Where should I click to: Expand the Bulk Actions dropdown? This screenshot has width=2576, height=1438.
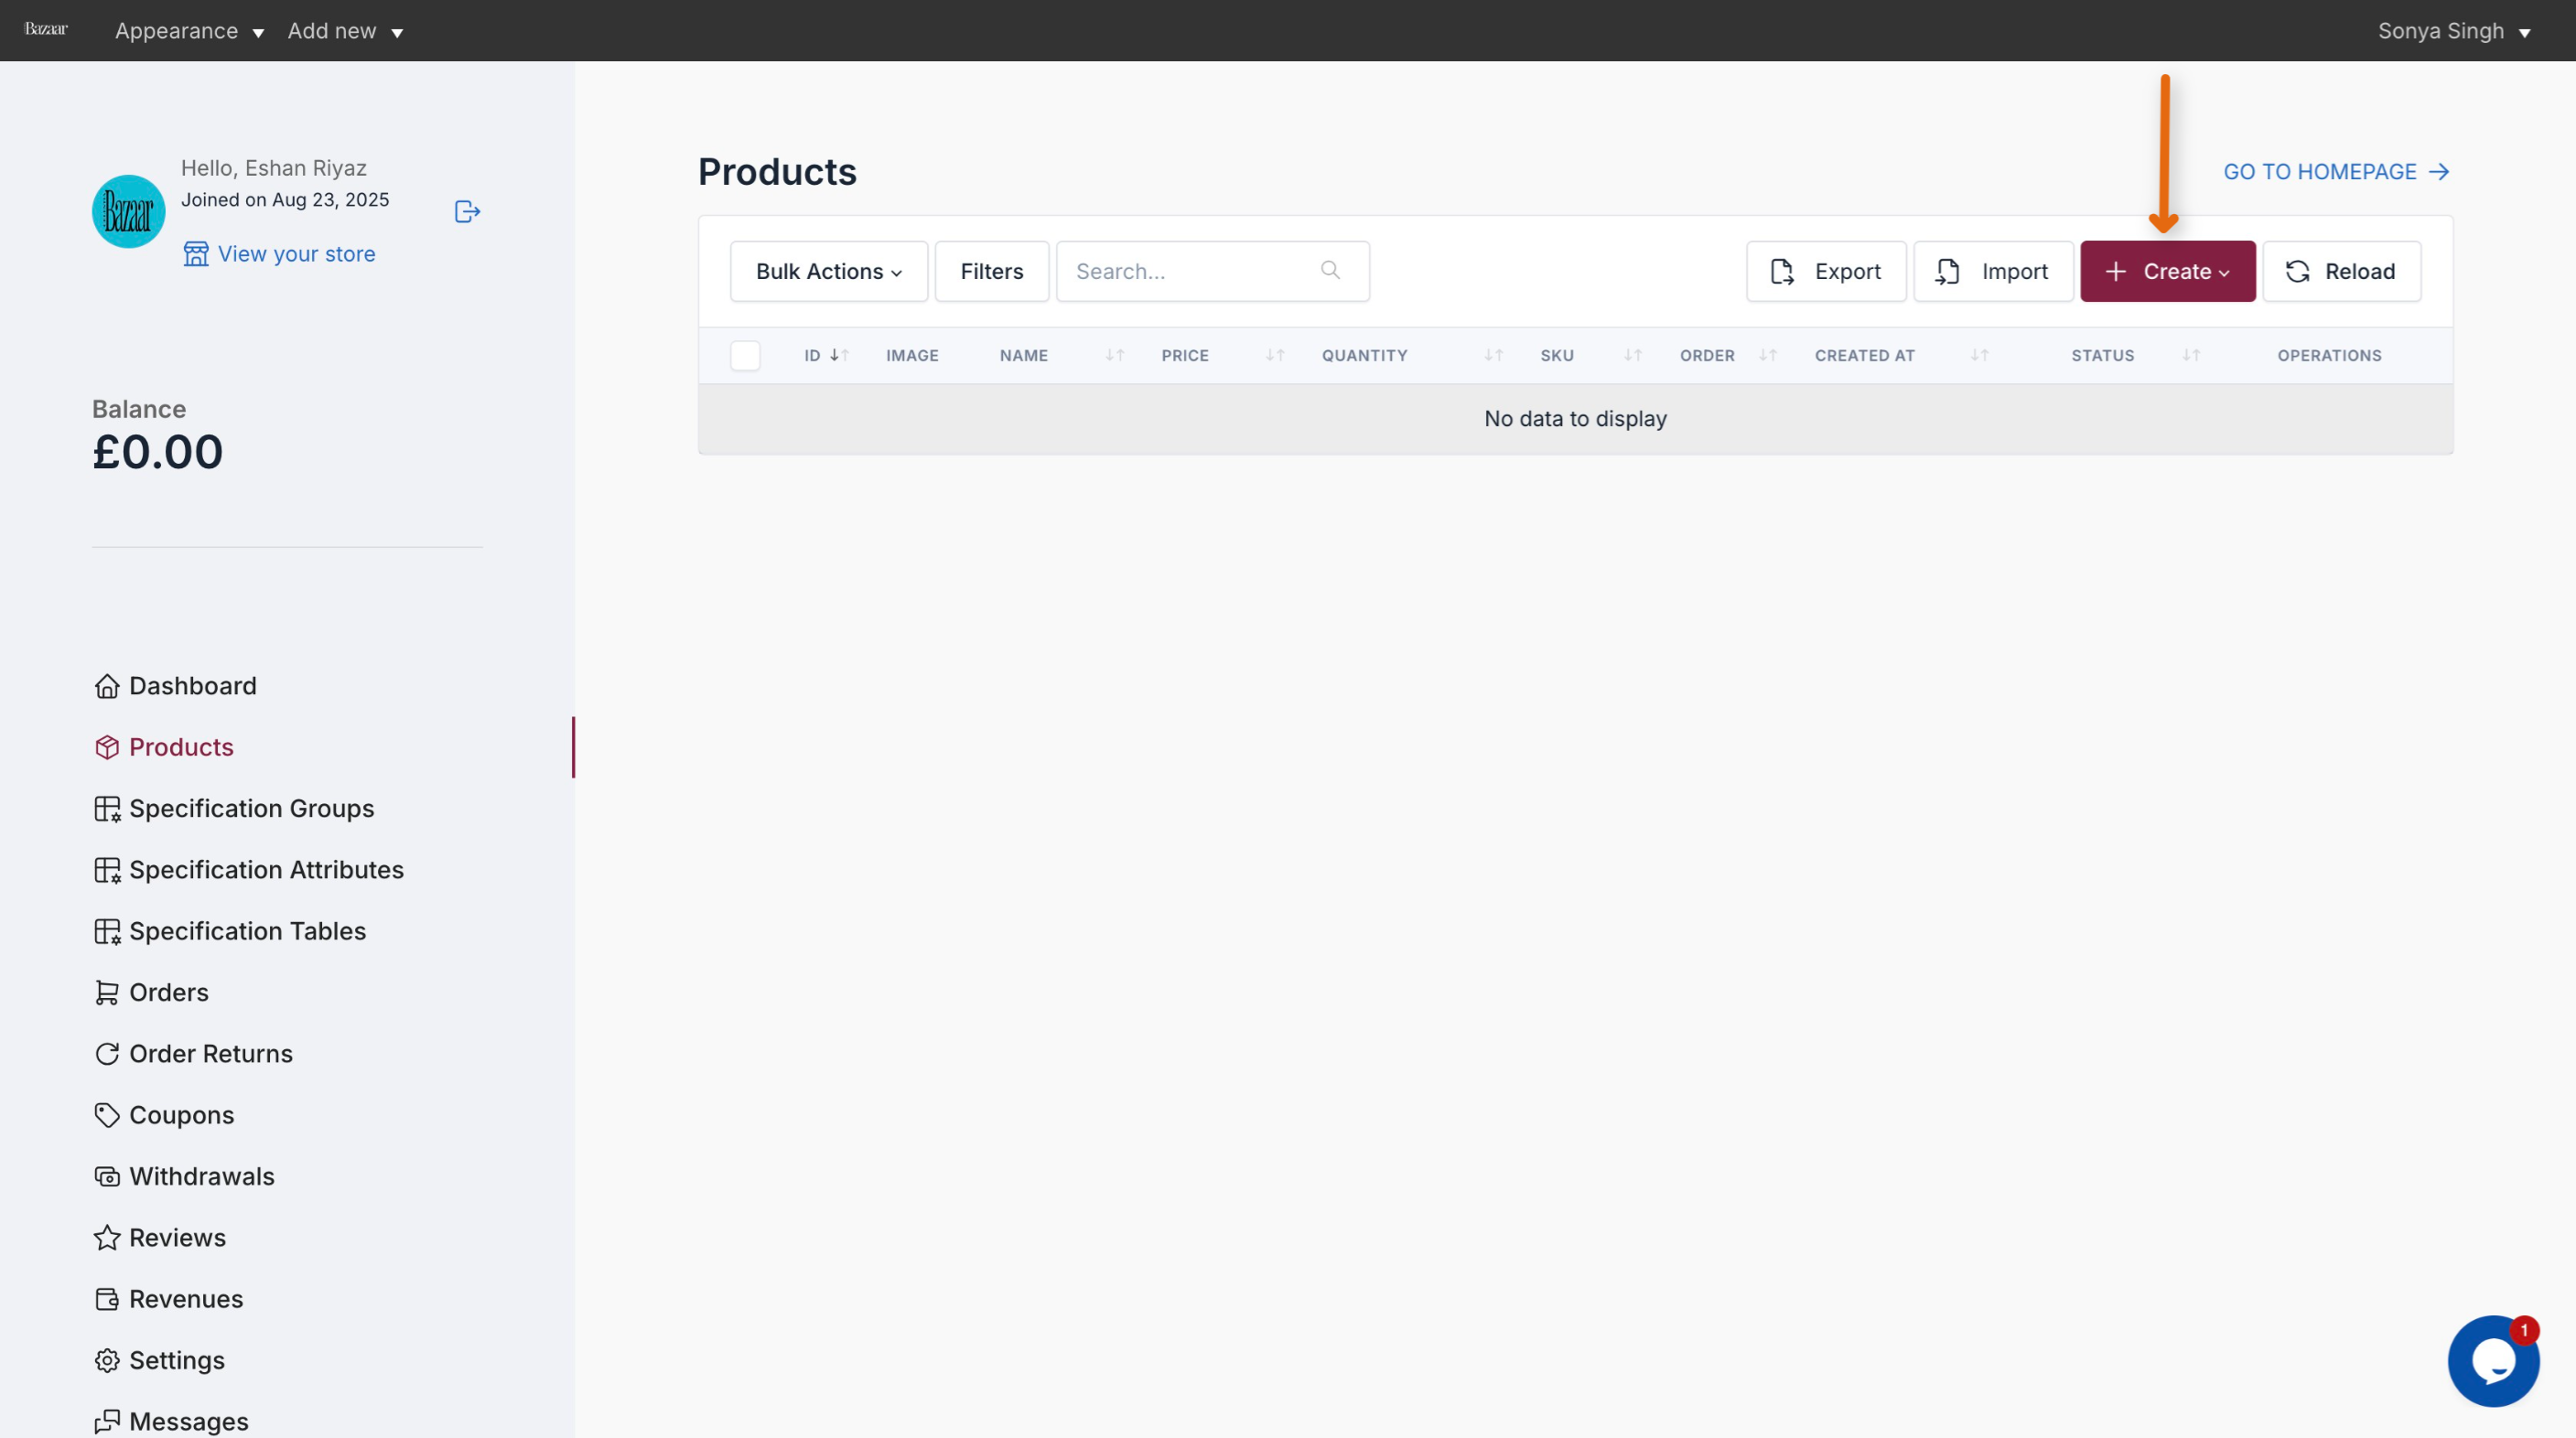click(829, 271)
